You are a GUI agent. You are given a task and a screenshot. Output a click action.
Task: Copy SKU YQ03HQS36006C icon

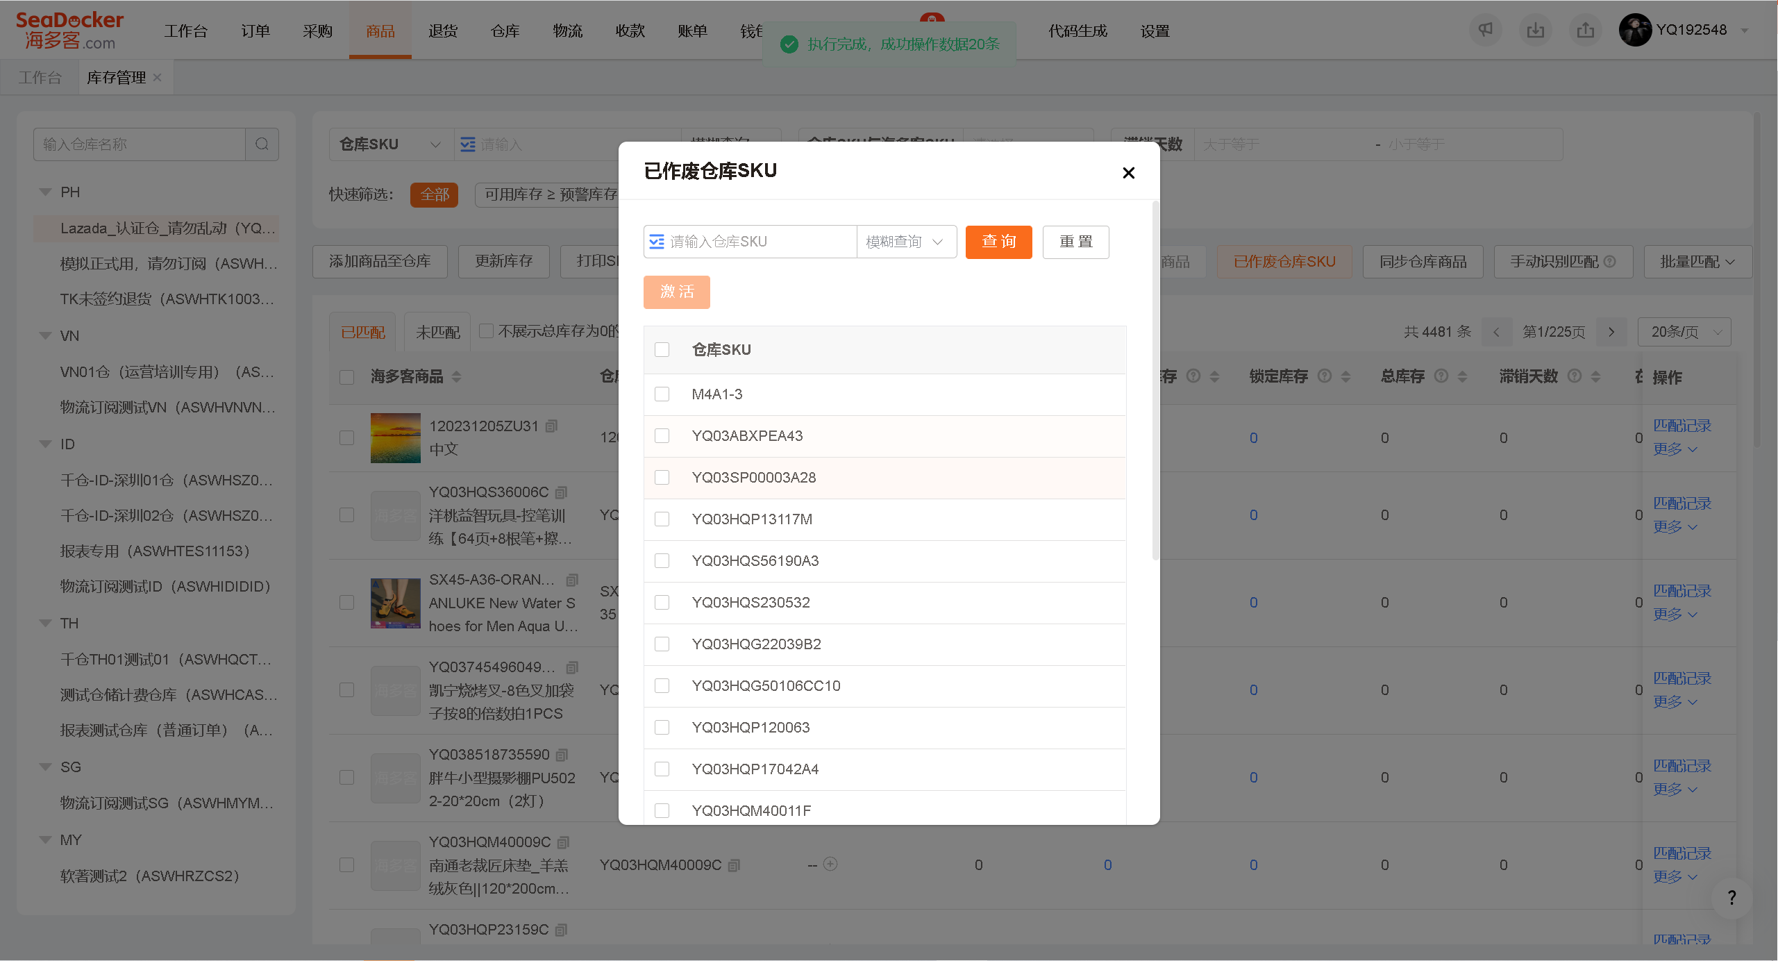[561, 492]
